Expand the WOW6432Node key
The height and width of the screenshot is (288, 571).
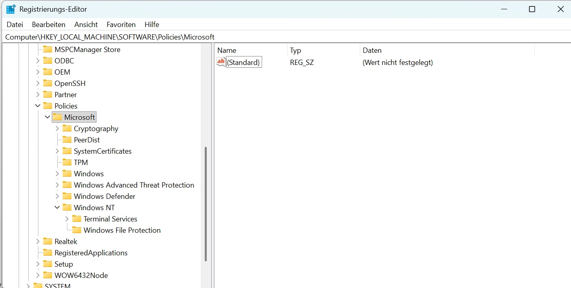(x=38, y=275)
